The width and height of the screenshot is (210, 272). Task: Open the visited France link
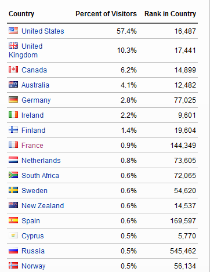32,146
